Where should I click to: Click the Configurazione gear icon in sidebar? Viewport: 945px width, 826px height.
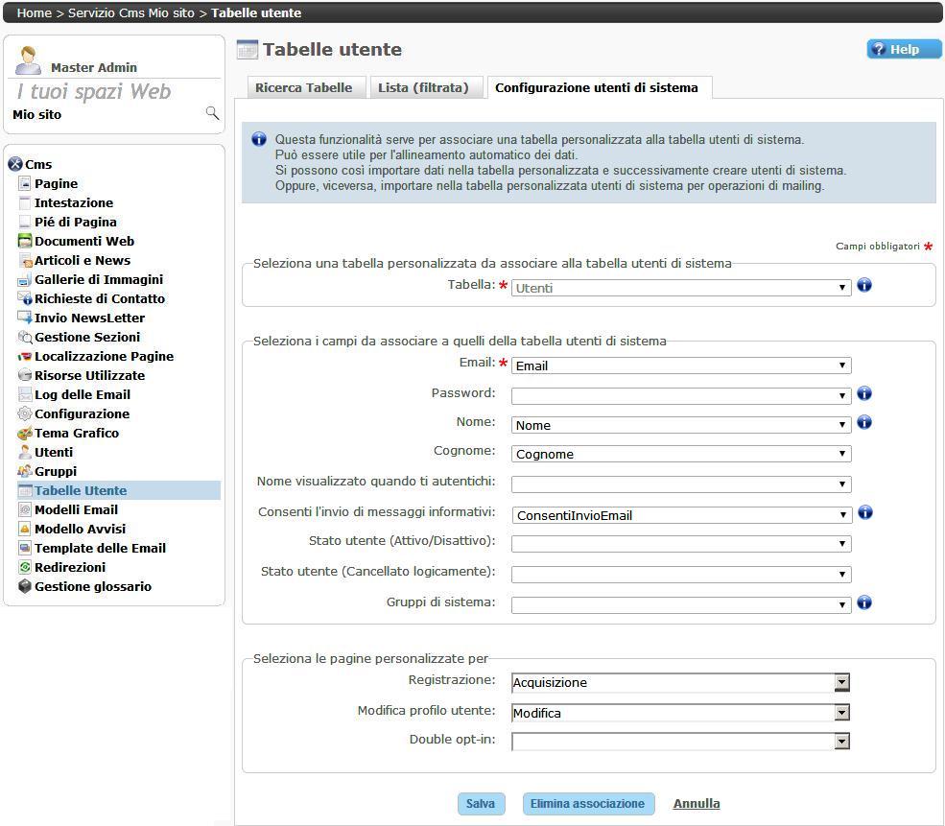pyautogui.click(x=26, y=414)
